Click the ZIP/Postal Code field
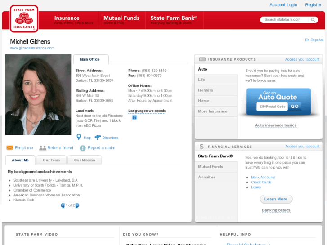This screenshot has height=245, width=327. coord(272,107)
